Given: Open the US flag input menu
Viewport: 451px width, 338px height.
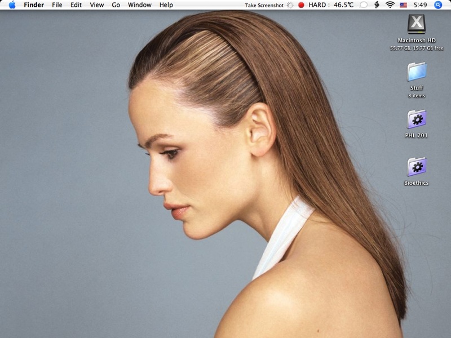Looking at the screenshot, I should click(404, 5).
